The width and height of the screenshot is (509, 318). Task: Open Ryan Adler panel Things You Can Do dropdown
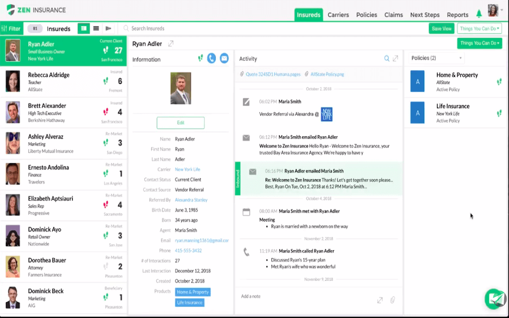479,43
